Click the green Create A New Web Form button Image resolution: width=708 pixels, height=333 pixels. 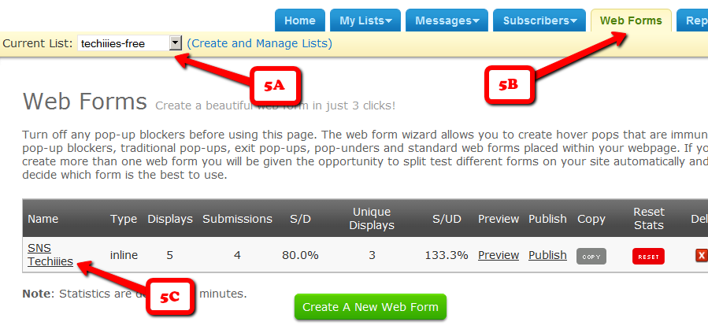pos(370,307)
